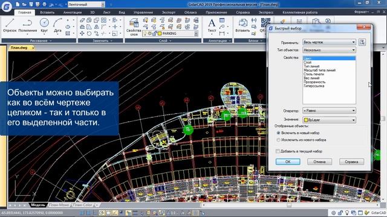The image size is (387, 217).
Task: Switch to the Управление ribbon tab
Action: point(143,12)
